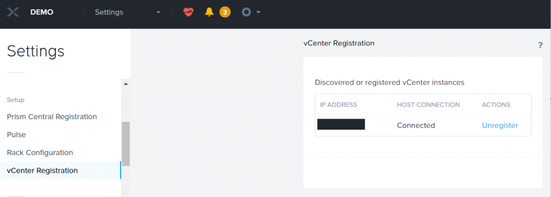Click the sidebar scrollbar thumb
Screen dimensions: 551x197
[x=126, y=144]
